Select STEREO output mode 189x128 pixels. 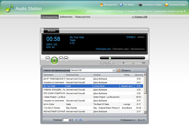(131, 37)
